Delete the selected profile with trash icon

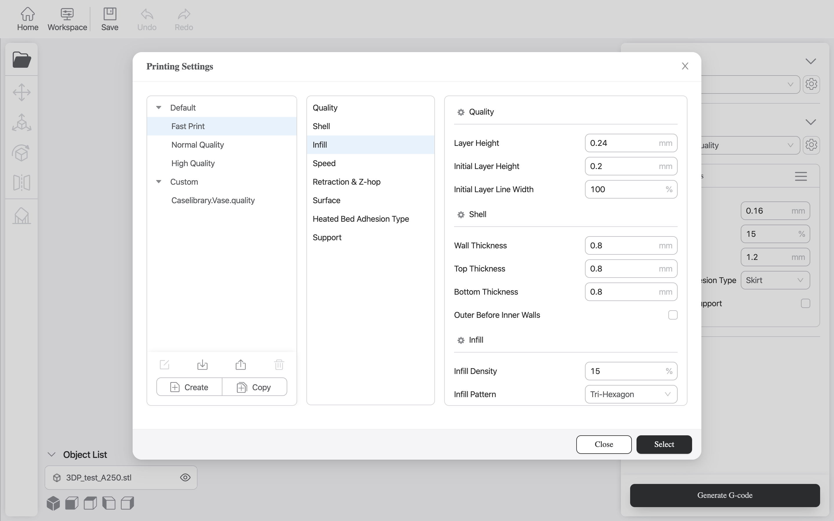coord(279,364)
